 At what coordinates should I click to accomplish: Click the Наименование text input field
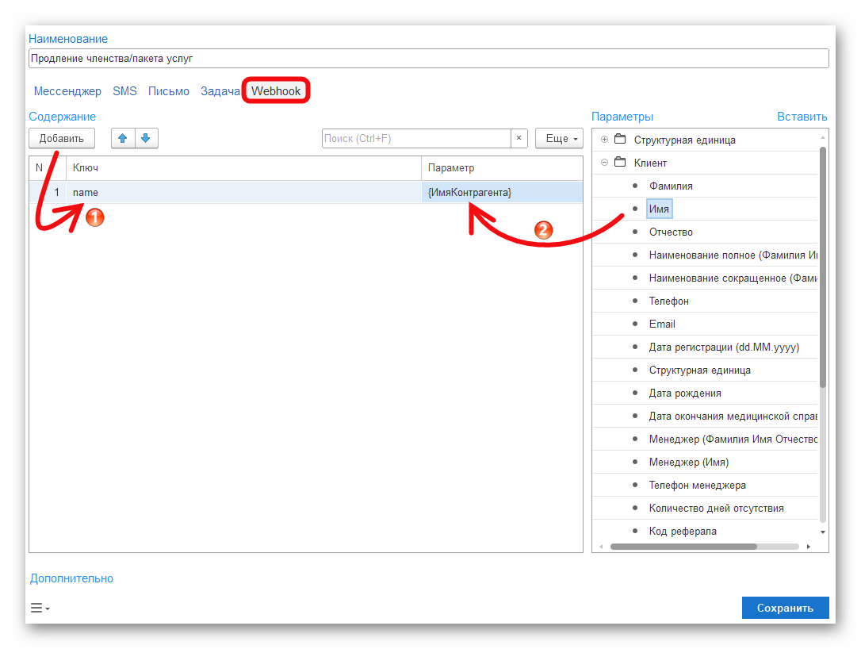(x=428, y=59)
